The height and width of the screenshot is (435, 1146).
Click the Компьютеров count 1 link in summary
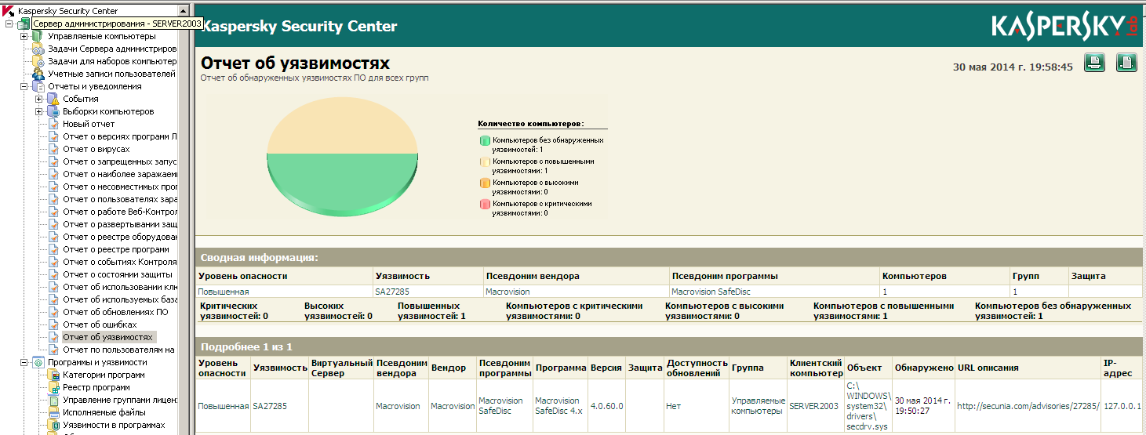pos(885,292)
